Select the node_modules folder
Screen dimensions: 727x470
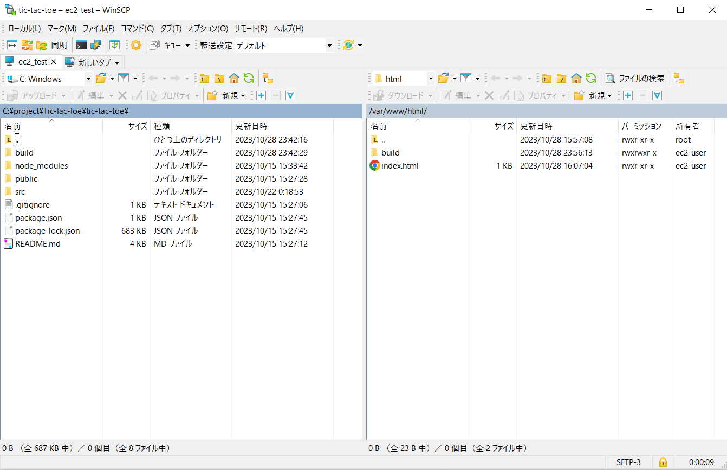coord(42,166)
